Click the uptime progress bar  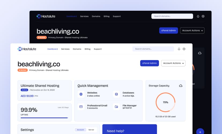[44, 118]
